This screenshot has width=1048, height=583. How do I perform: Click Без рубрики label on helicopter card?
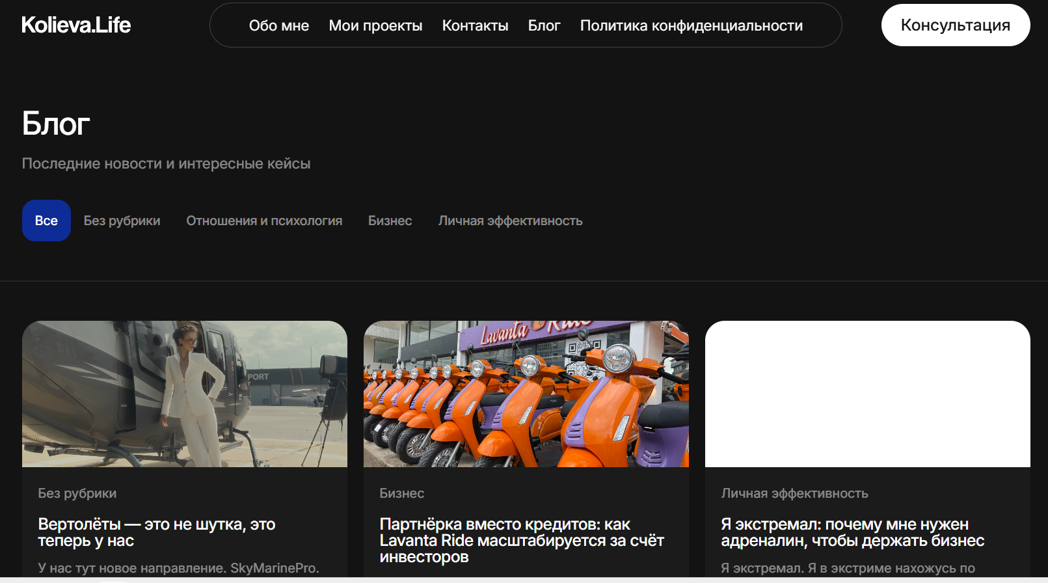pos(77,493)
